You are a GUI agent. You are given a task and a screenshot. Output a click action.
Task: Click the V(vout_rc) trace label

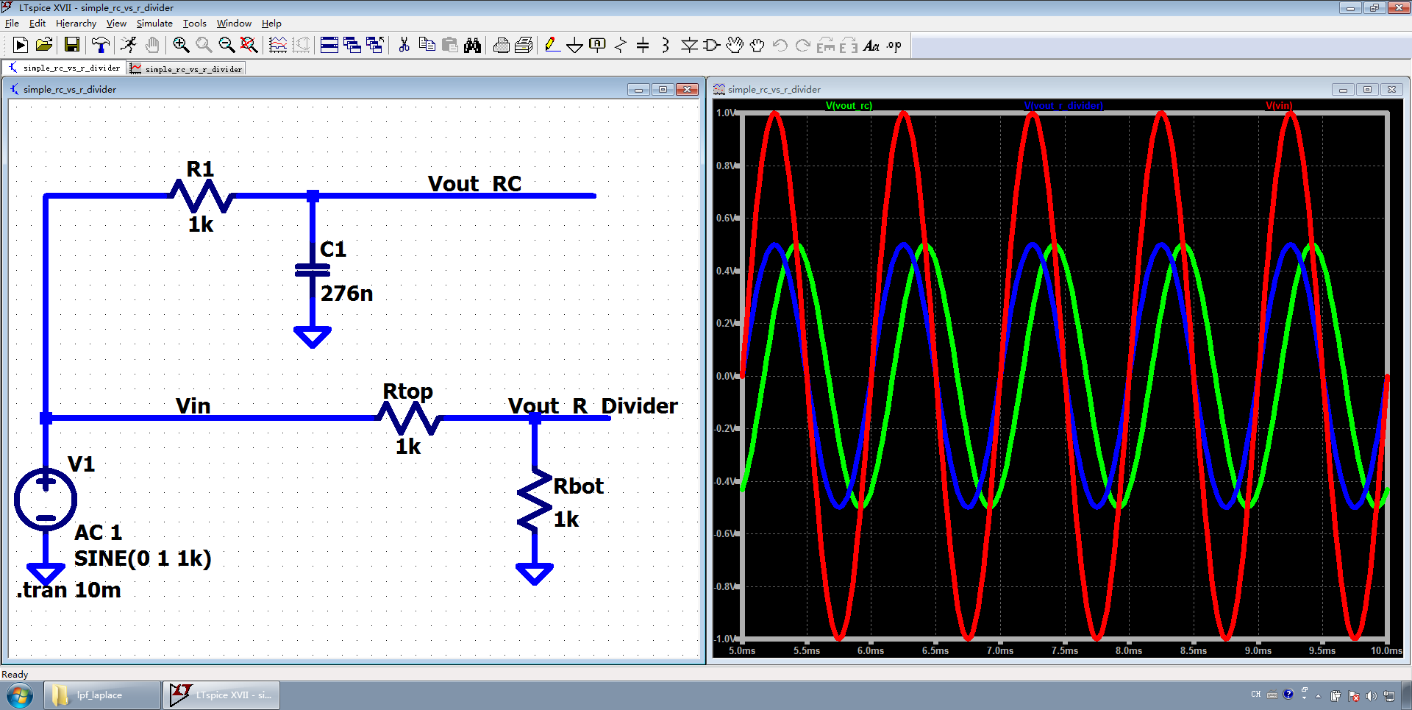click(849, 106)
